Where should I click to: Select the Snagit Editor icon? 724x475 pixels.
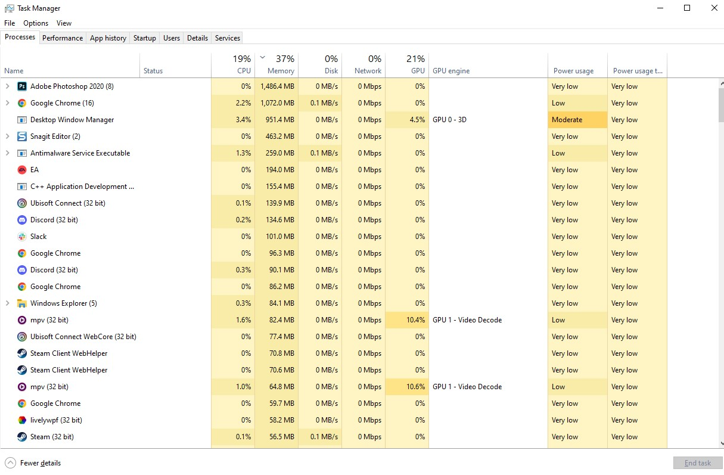pyautogui.click(x=22, y=136)
